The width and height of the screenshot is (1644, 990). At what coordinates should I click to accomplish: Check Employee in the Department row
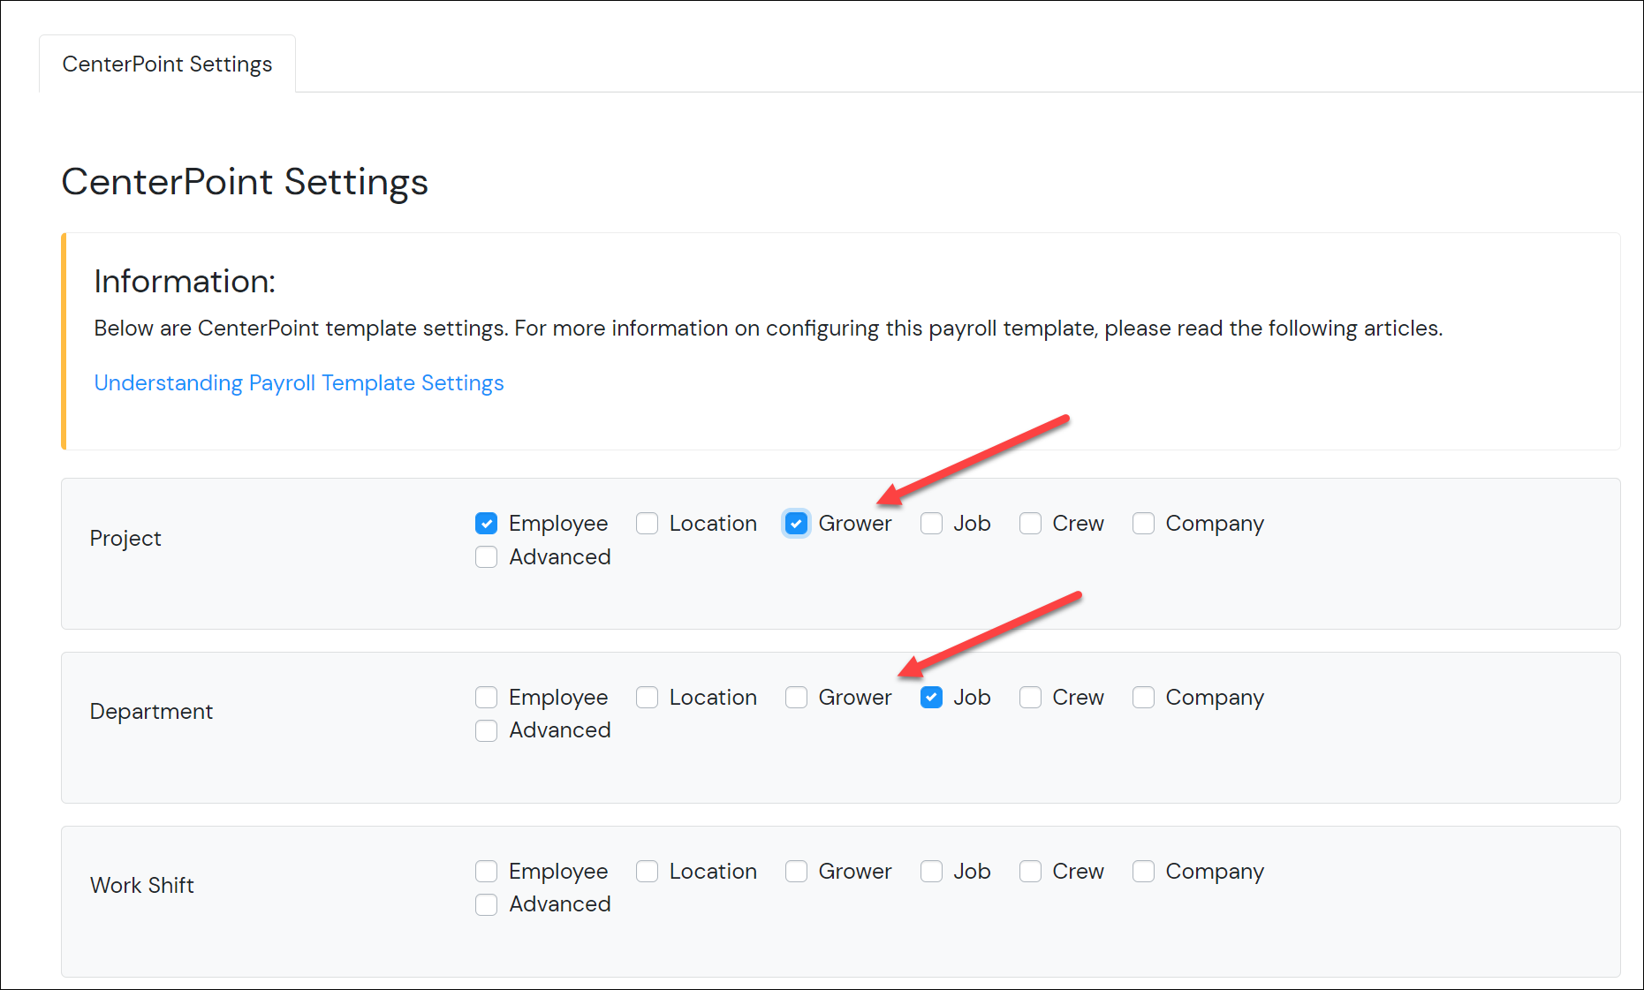(x=487, y=698)
